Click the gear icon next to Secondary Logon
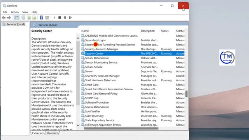 click(x=83, y=40)
